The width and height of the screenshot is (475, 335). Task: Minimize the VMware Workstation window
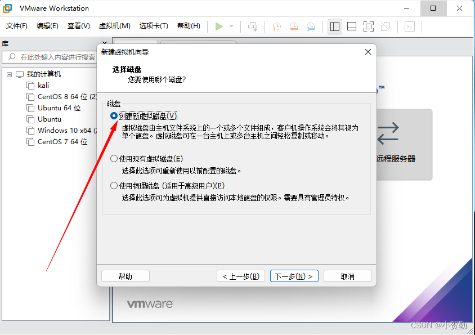(407, 8)
